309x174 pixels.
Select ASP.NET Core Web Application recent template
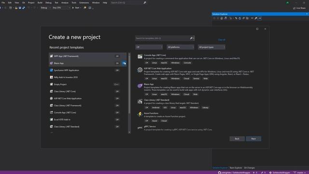[x=88, y=99]
